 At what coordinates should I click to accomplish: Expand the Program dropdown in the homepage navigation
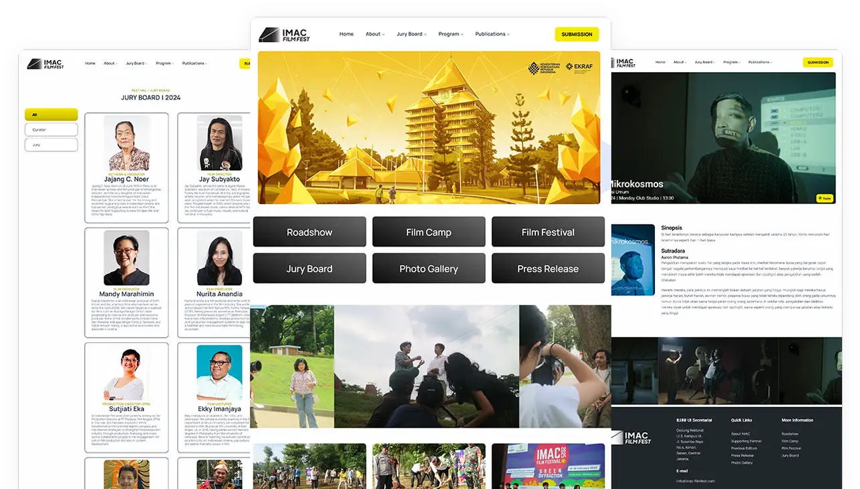point(450,34)
